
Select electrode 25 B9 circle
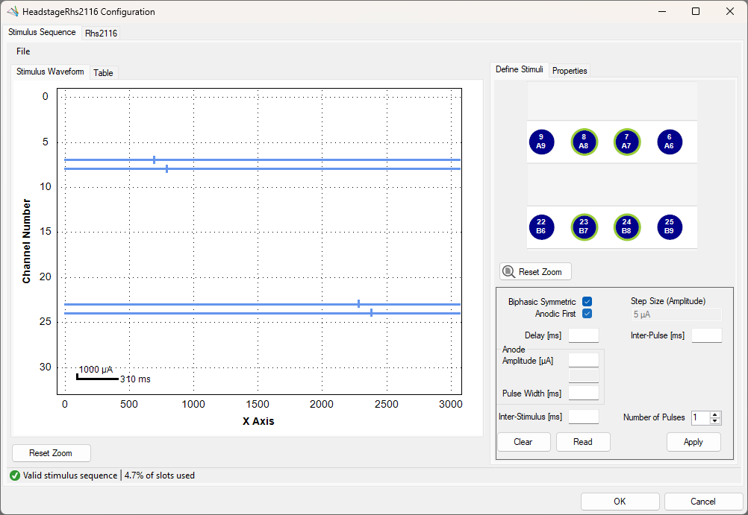(x=670, y=227)
